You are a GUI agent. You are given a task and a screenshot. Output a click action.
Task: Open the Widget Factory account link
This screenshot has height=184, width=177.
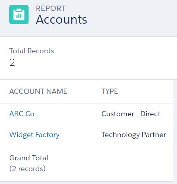point(35,135)
